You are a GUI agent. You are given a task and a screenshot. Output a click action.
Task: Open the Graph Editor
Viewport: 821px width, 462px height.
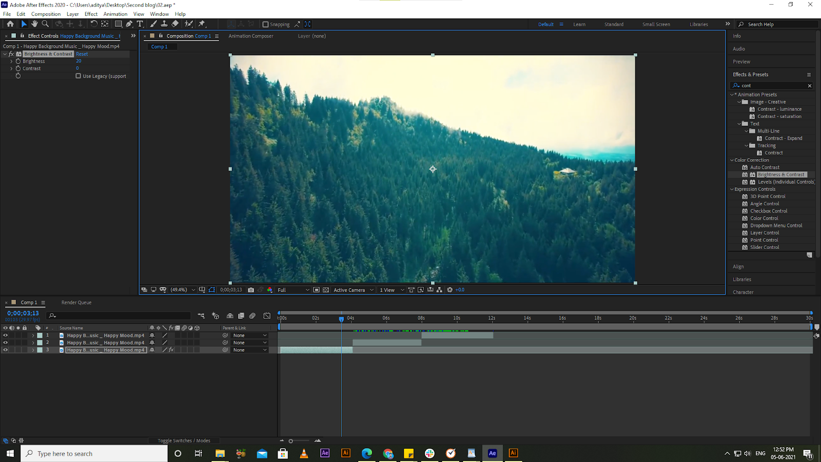267,316
